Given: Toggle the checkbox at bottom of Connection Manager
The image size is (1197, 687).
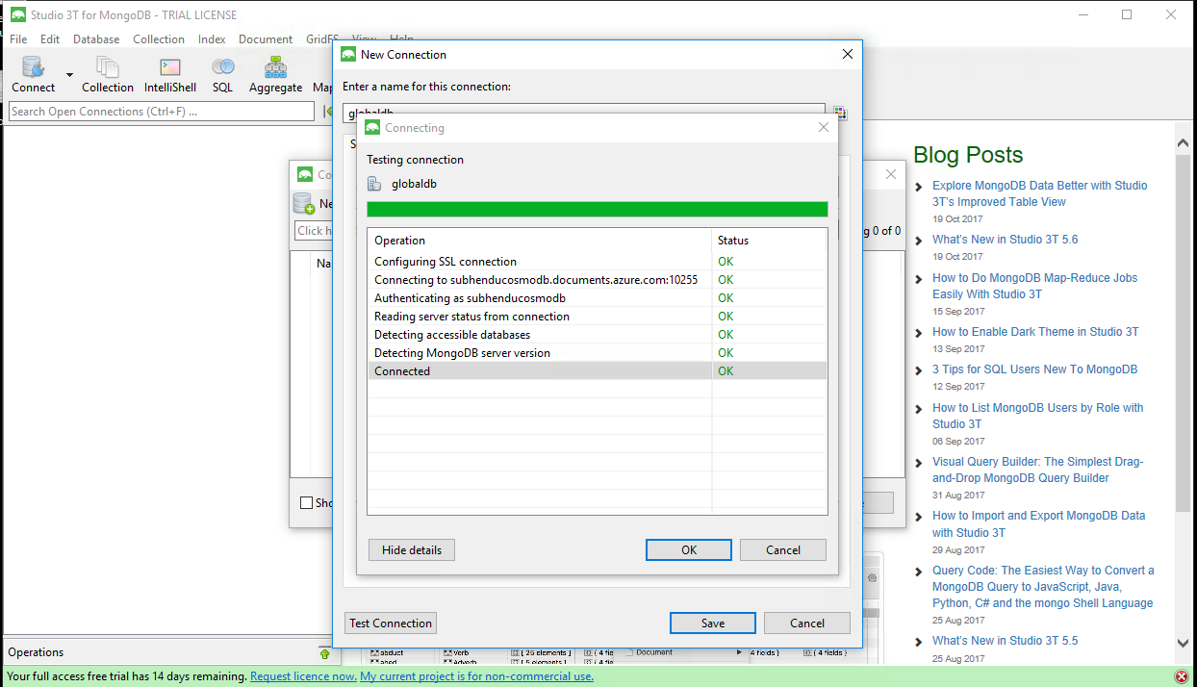Looking at the screenshot, I should 306,502.
